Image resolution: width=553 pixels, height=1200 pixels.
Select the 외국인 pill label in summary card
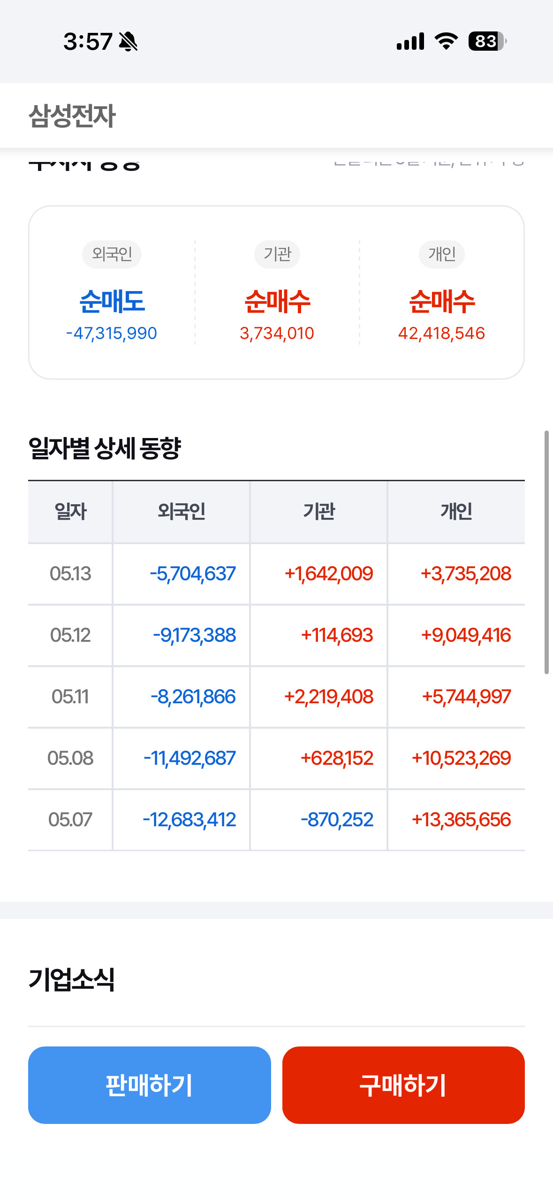[x=112, y=254]
